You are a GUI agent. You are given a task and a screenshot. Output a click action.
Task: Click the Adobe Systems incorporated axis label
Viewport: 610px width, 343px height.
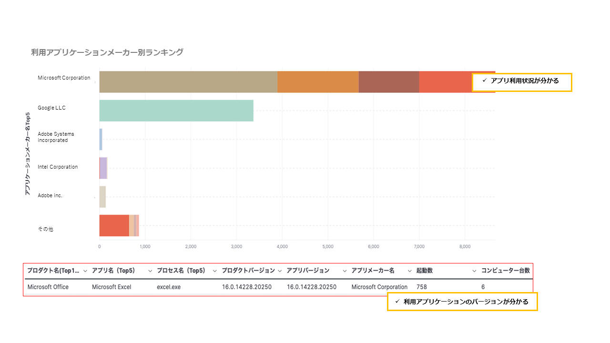point(56,137)
